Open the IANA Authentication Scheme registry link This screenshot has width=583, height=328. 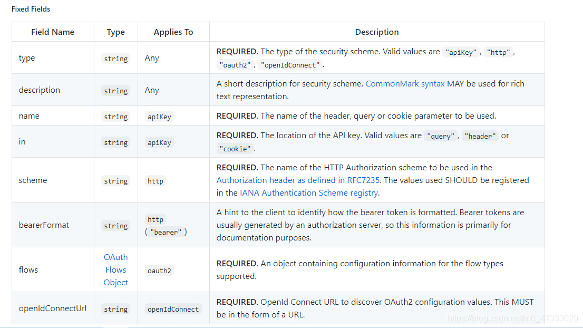[309, 192]
